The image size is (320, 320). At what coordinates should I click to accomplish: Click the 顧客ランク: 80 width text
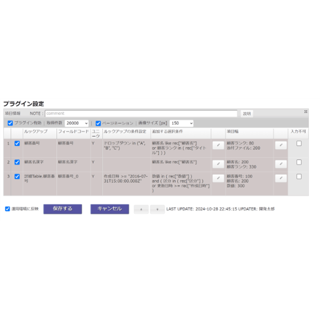[x=240, y=143]
